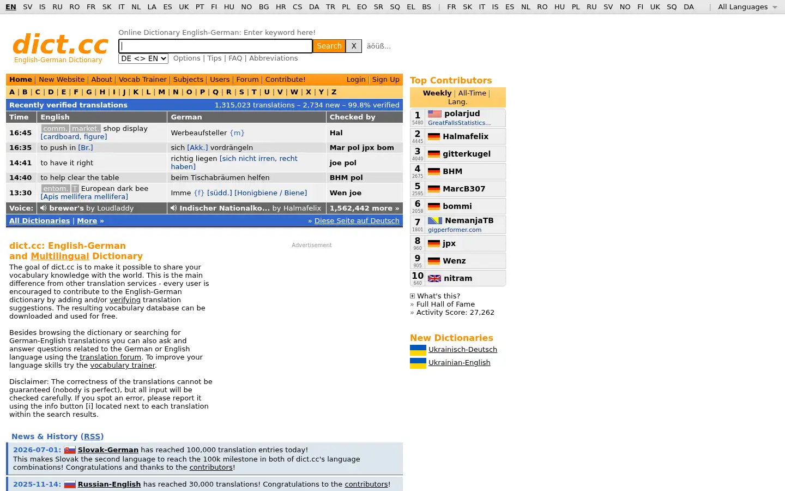Browse entries under letter Z

coord(334,92)
